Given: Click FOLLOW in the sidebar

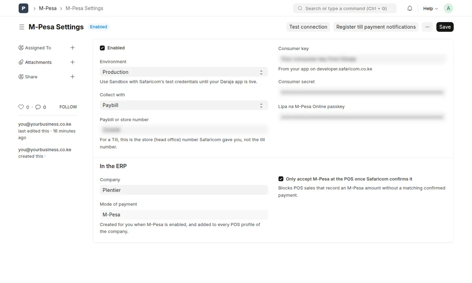Looking at the screenshot, I should click(x=68, y=107).
